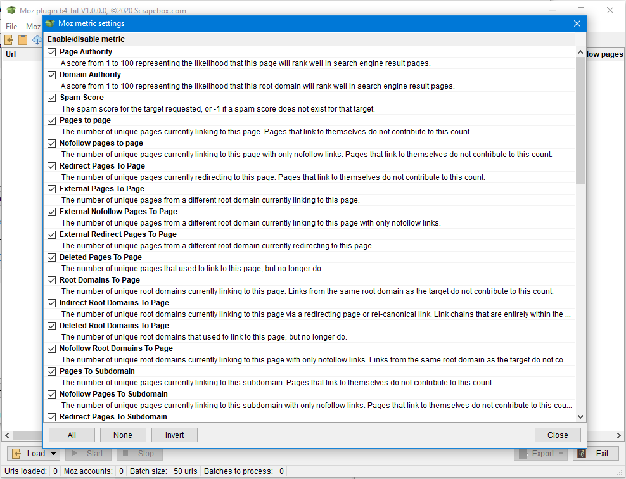Toggle the Page Authority checkbox
The width and height of the screenshot is (626, 479).
point(51,53)
